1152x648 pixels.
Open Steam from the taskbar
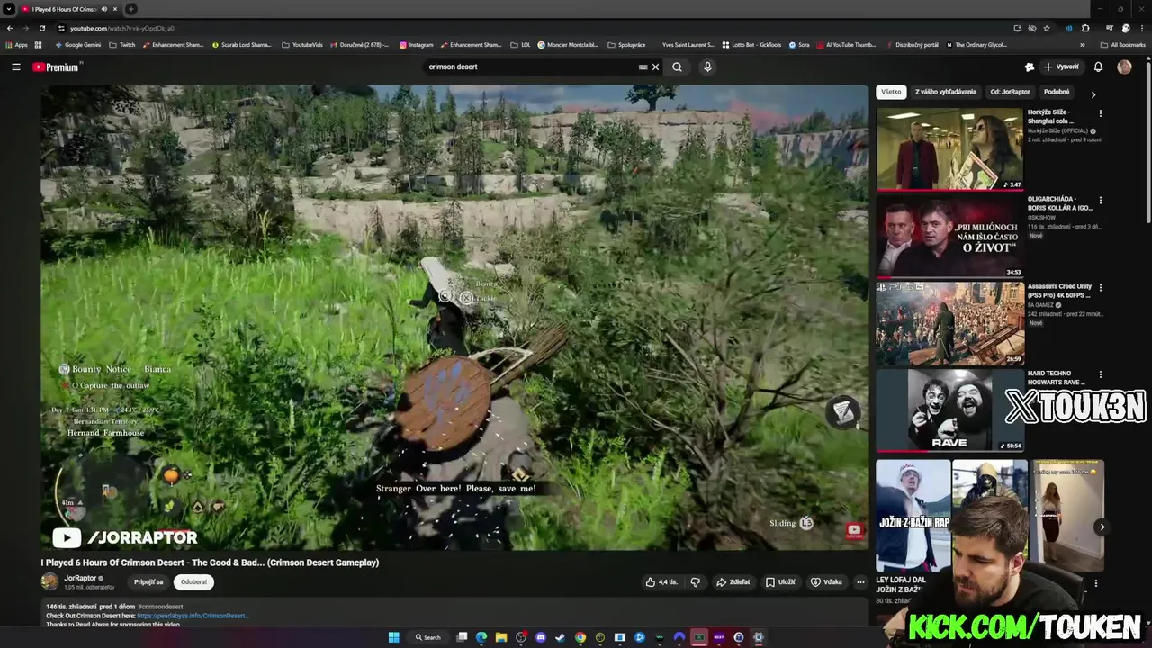pyautogui.click(x=560, y=637)
